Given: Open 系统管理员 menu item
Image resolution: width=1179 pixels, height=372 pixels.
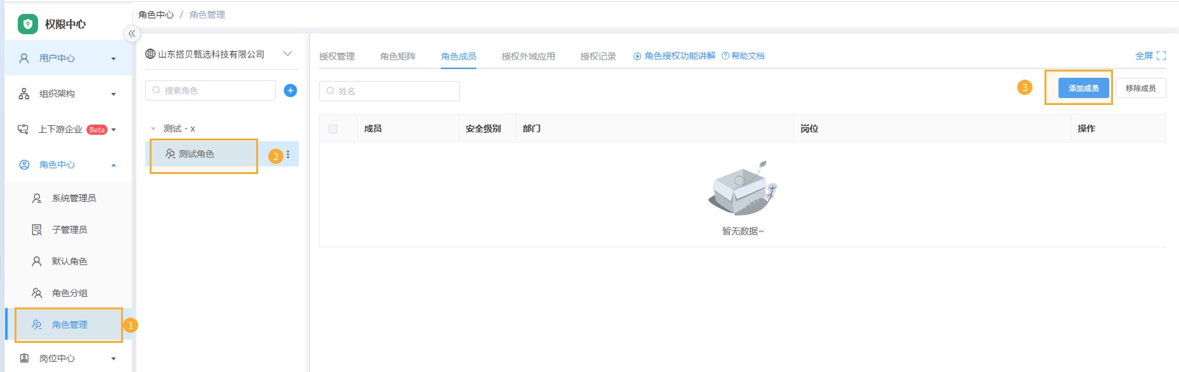Looking at the screenshot, I should point(68,198).
